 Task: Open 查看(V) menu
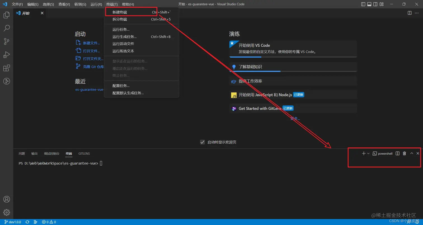coord(64,4)
